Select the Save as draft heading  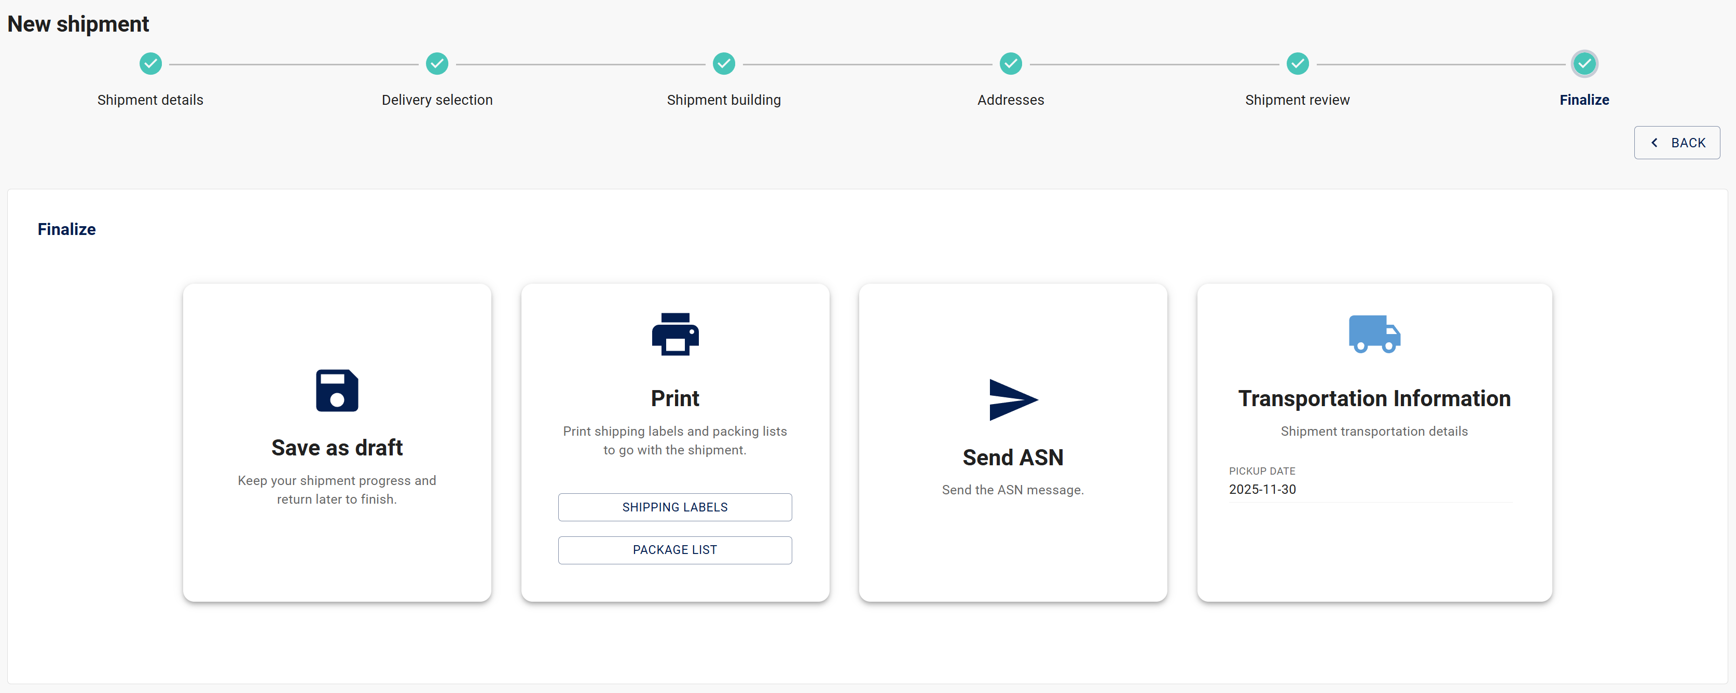coord(337,448)
